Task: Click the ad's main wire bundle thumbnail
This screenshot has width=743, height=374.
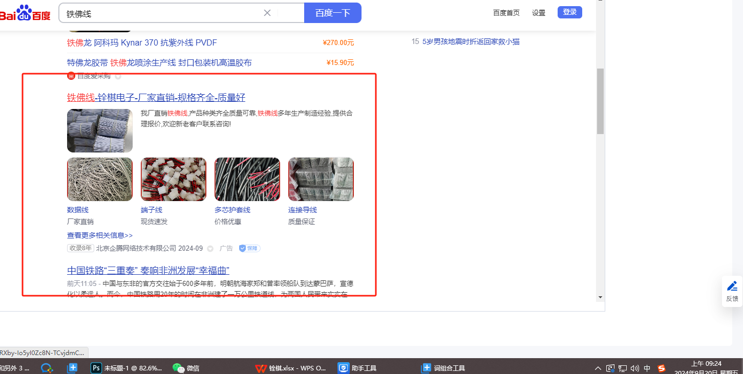Action: tap(100, 130)
